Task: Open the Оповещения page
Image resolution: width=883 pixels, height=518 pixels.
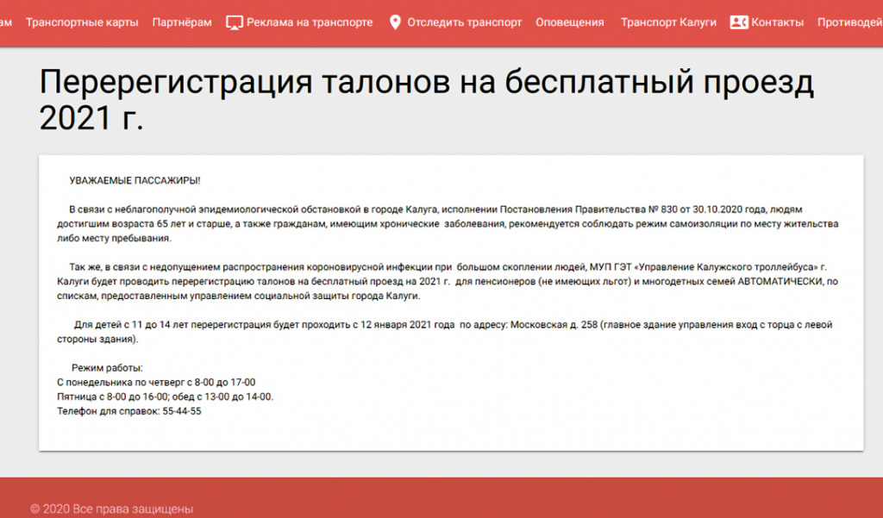Action: [x=569, y=22]
